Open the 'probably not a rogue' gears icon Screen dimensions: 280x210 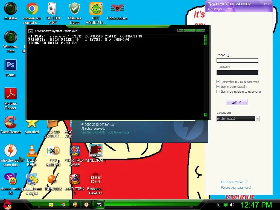pyautogui.click(x=32, y=179)
